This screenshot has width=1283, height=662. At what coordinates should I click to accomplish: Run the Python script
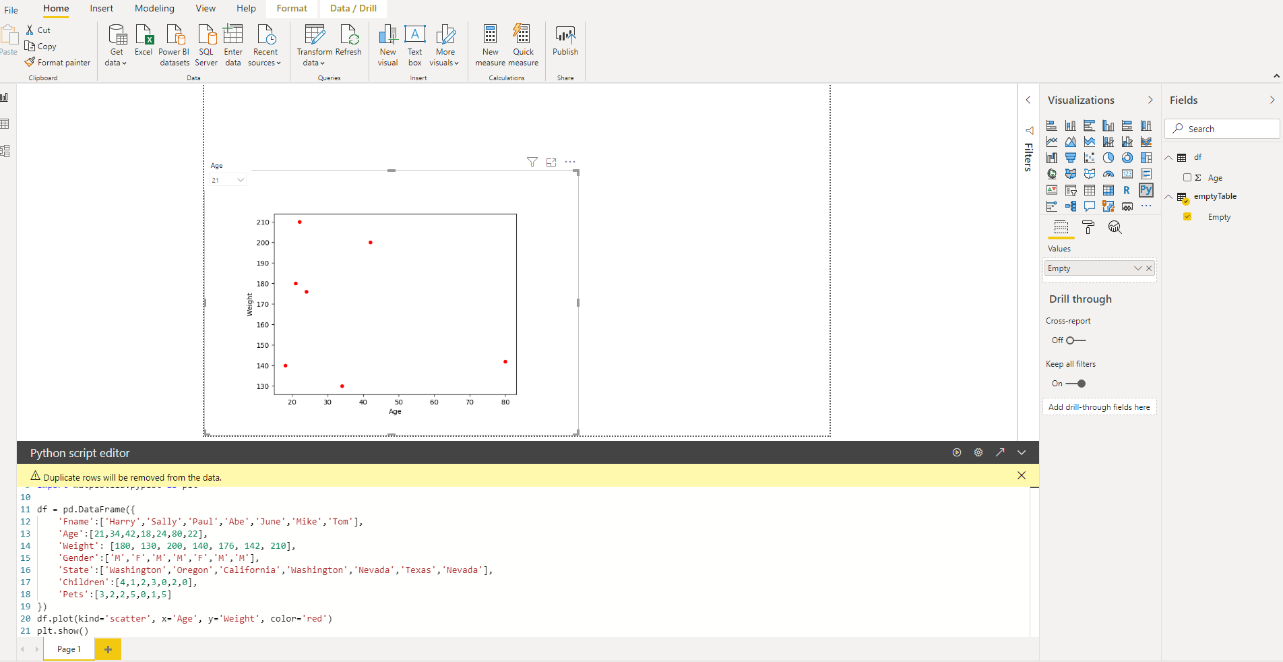click(x=956, y=452)
